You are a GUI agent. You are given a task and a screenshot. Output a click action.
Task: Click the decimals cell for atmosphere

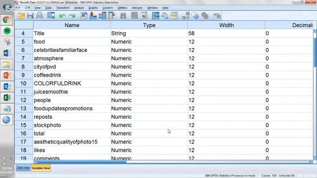coord(289,58)
